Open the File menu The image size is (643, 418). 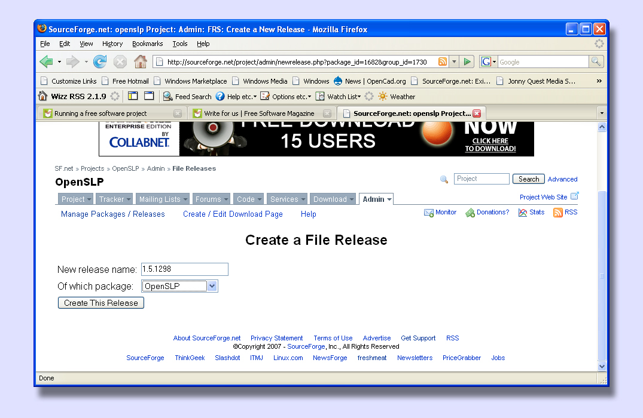45,44
